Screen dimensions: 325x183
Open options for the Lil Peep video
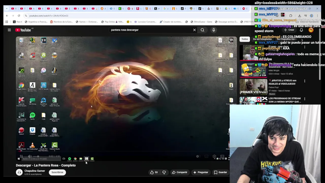point(305,47)
